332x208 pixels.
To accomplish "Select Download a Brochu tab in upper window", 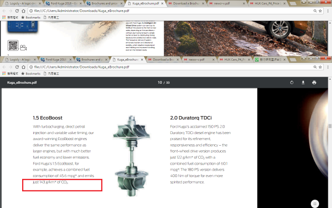I will 186,3.
